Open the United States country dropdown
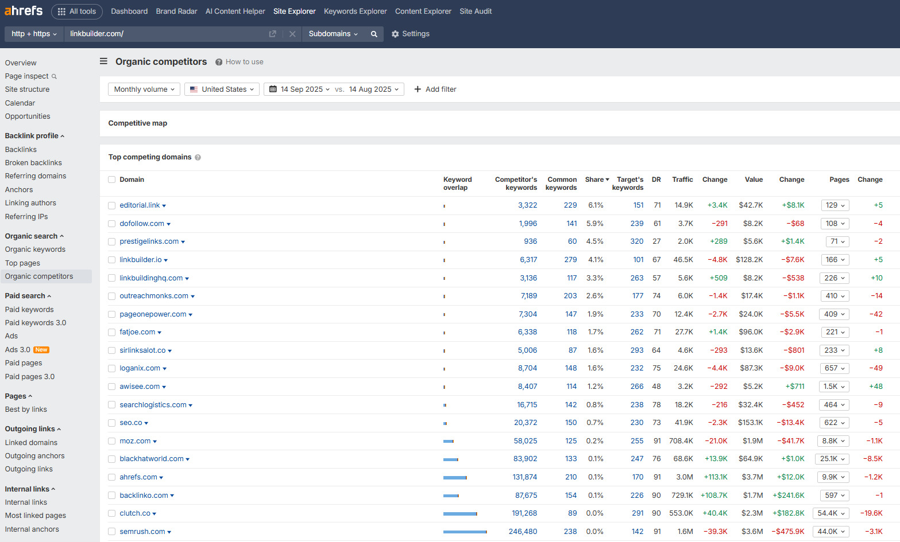Viewport: 900px width, 542px height. point(222,89)
